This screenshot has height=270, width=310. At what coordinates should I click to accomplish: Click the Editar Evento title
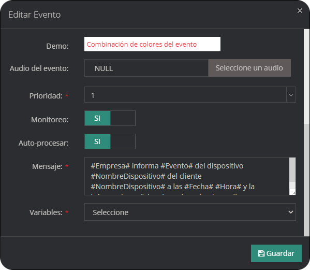pyautogui.click(x=34, y=15)
